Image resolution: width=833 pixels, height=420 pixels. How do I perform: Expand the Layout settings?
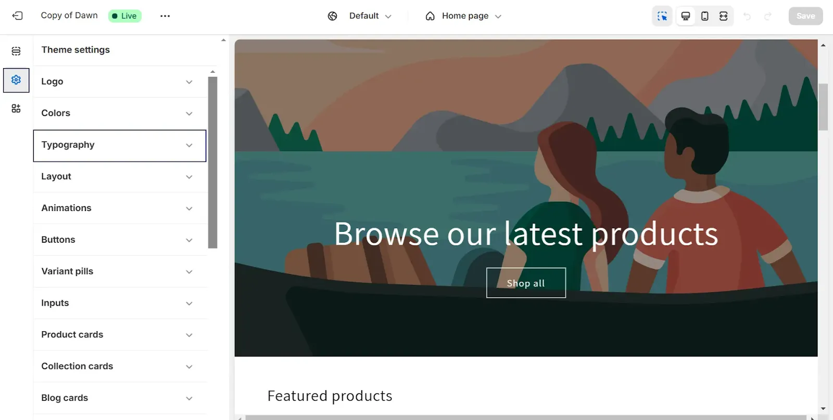[x=120, y=177]
